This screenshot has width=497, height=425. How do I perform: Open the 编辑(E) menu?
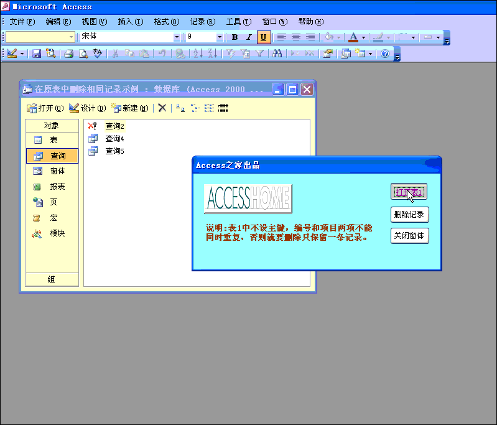58,22
